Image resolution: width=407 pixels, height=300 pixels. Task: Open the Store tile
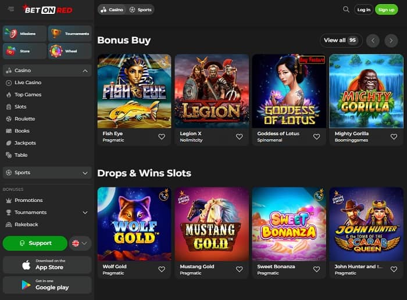click(24, 51)
